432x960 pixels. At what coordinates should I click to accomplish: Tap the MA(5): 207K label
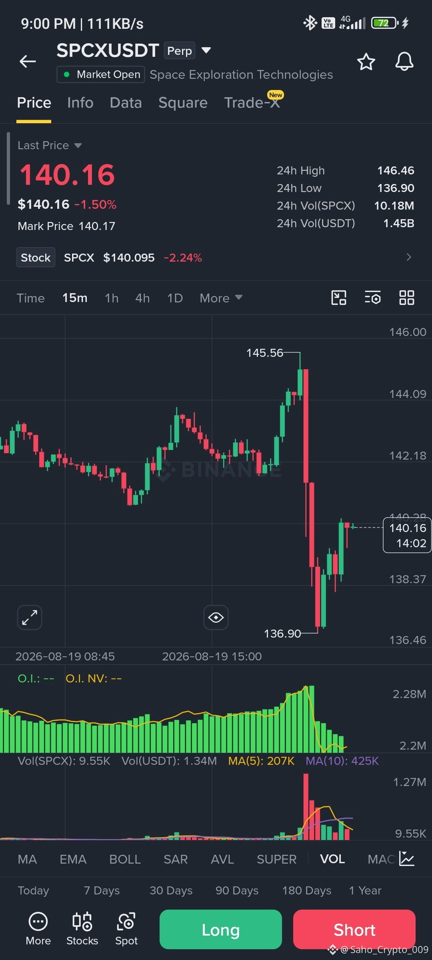coord(261,760)
